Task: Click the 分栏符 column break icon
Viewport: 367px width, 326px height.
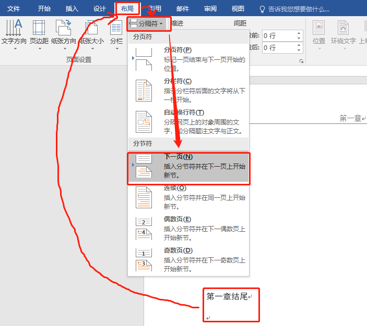Action: (x=144, y=91)
